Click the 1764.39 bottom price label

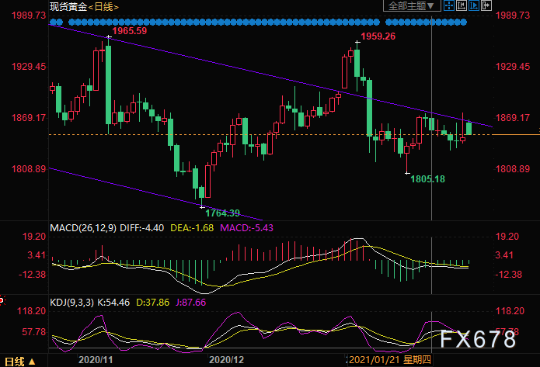pos(222,213)
